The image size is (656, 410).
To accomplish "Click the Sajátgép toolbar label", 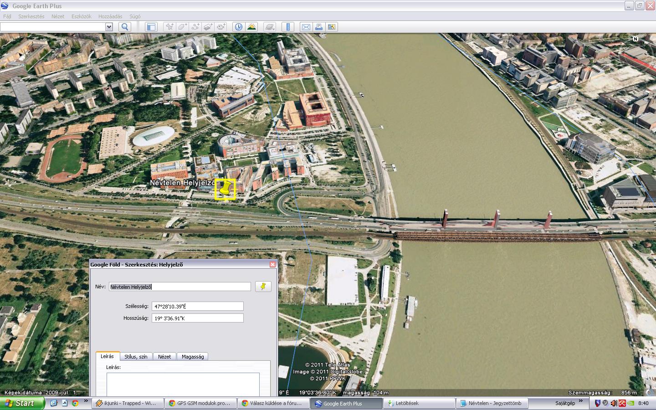I will click(x=565, y=403).
